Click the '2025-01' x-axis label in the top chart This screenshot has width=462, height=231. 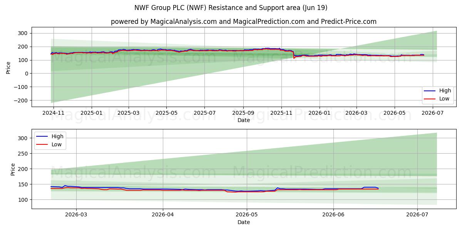pyautogui.click(x=91, y=113)
